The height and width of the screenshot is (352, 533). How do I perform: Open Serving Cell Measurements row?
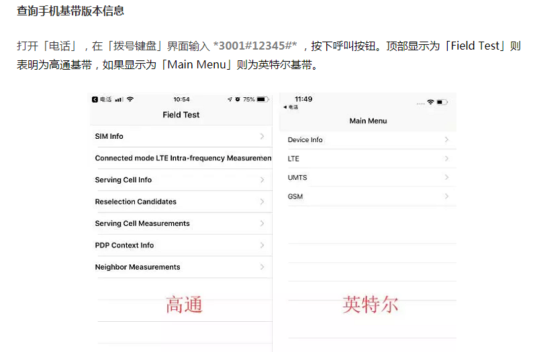(x=181, y=223)
